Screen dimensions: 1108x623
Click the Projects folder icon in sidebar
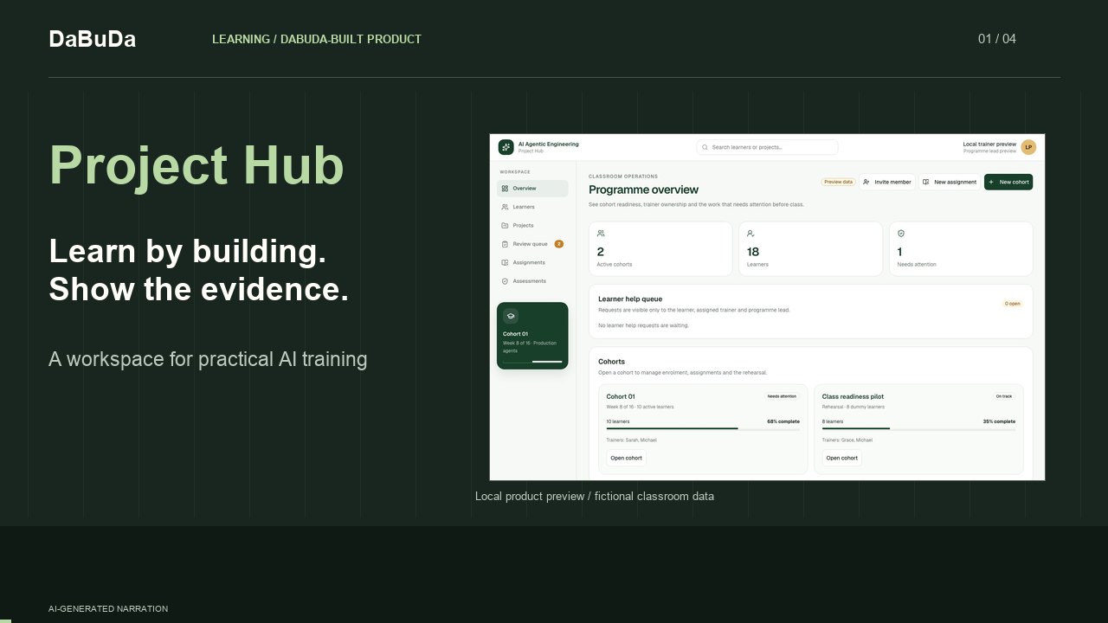(505, 226)
